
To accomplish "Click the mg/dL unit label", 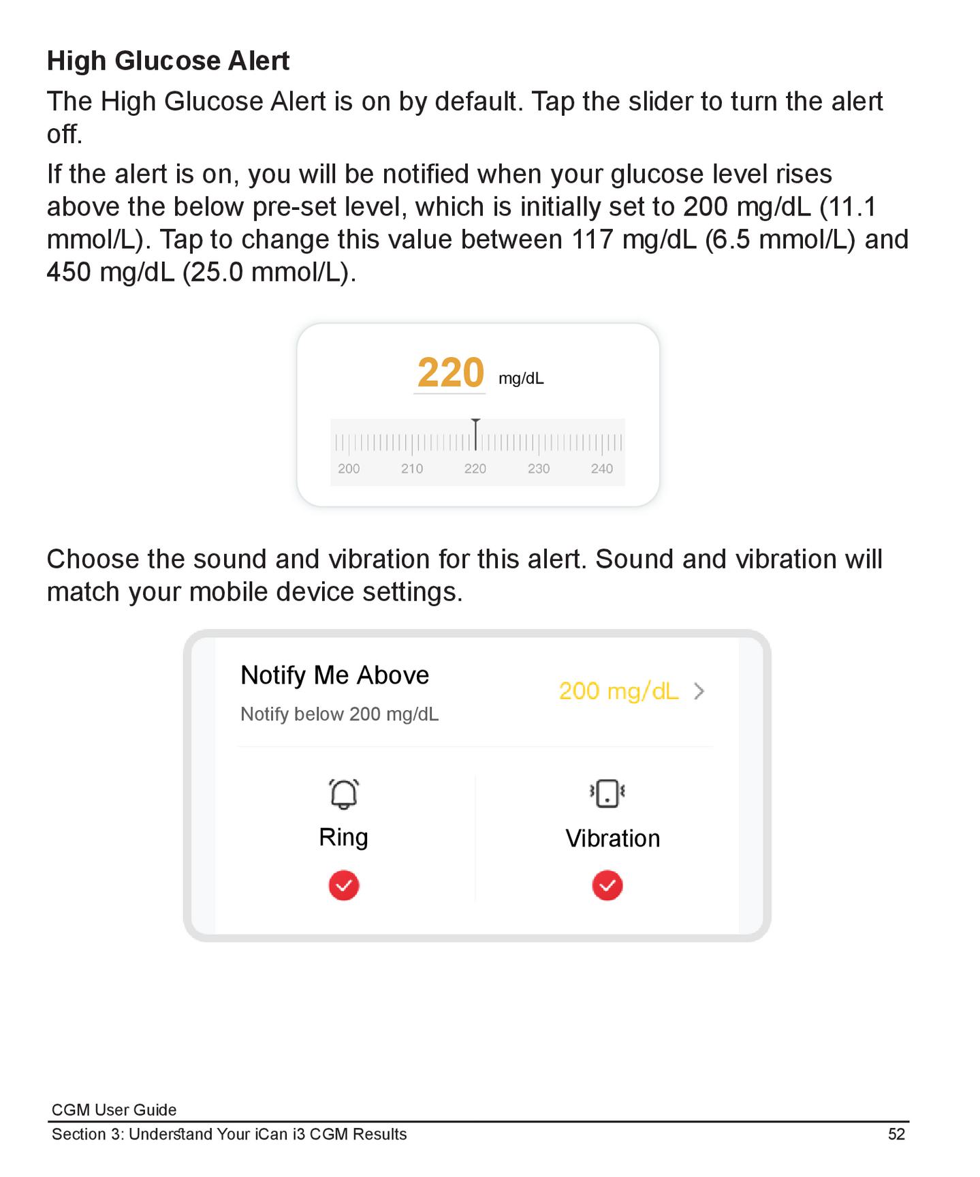I will pyautogui.click(x=521, y=379).
